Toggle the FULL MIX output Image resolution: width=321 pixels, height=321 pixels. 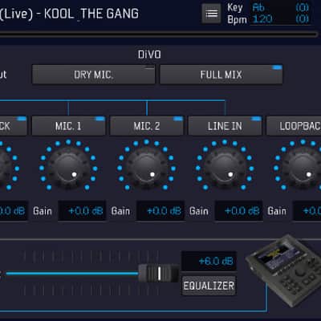coord(221,75)
